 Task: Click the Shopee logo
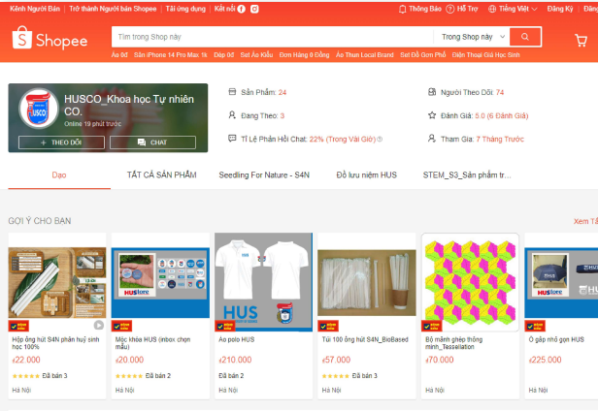click(x=50, y=40)
